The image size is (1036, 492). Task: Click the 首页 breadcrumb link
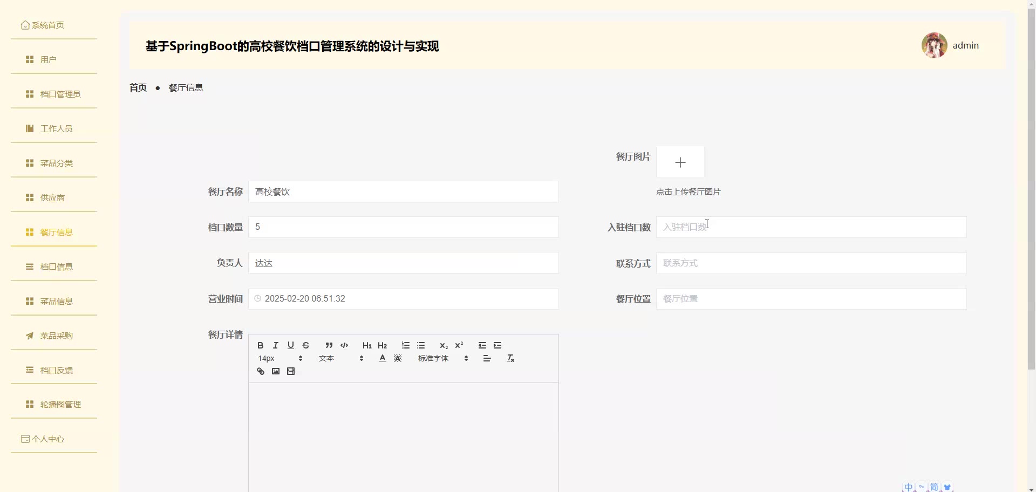138,87
